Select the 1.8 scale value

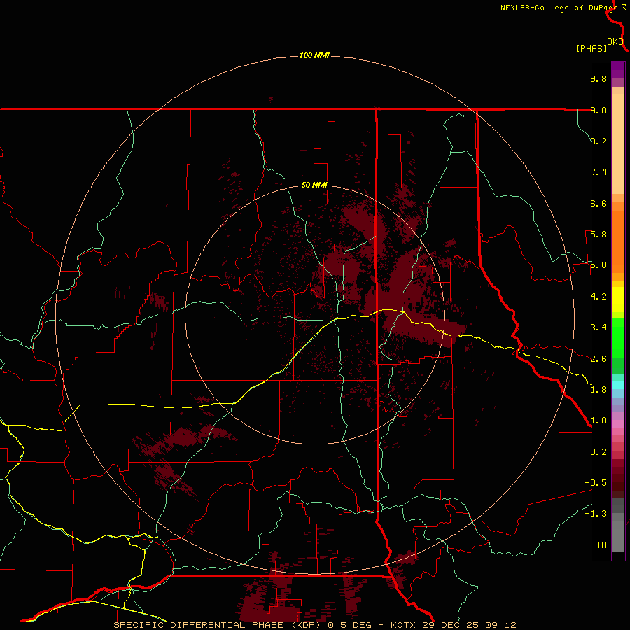point(598,390)
